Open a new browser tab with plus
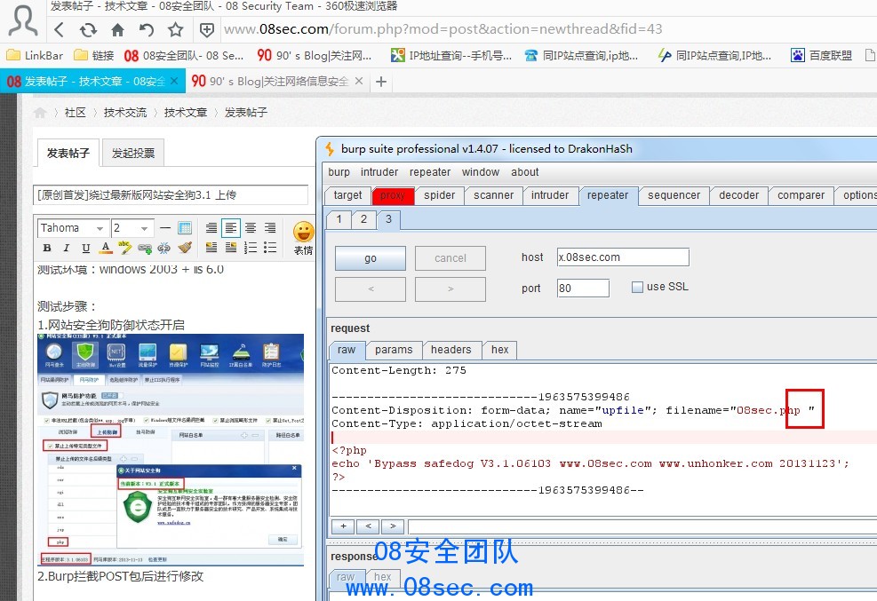The height and width of the screenshot is (601, 877). click(381, 82)
